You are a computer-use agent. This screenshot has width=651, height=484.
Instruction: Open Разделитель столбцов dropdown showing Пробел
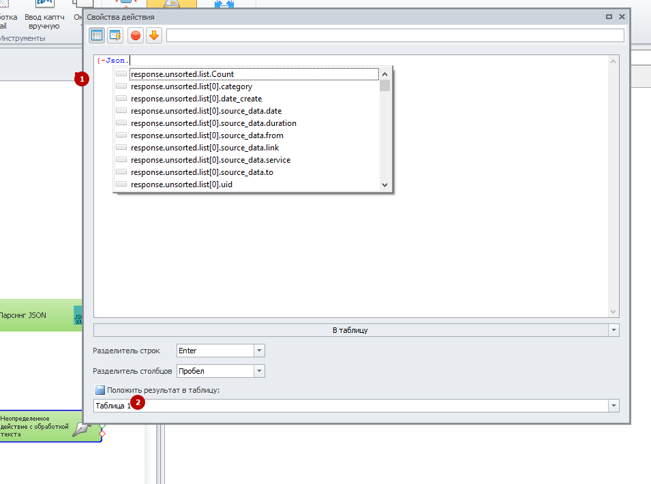point(259,371)
